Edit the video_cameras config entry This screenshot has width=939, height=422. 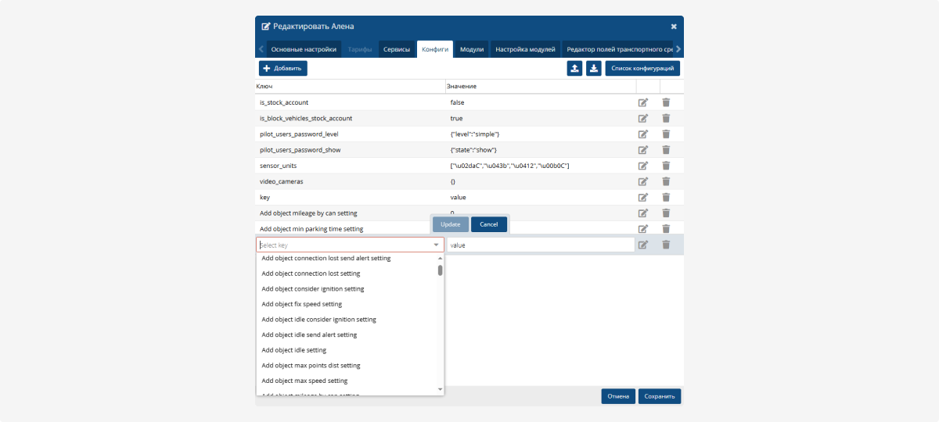tap(643, 181)
